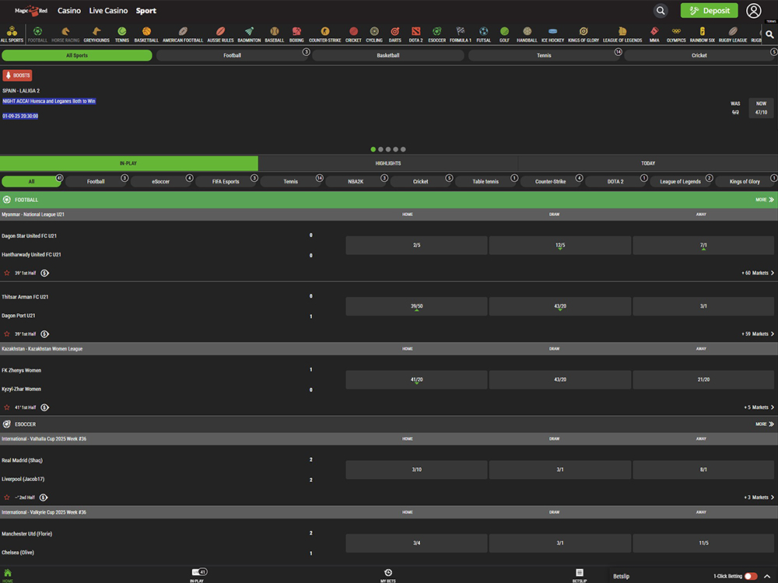Select the Darts sport icon
The width and height of the screenshot is (778, 583).
click(x=395, y=34)
